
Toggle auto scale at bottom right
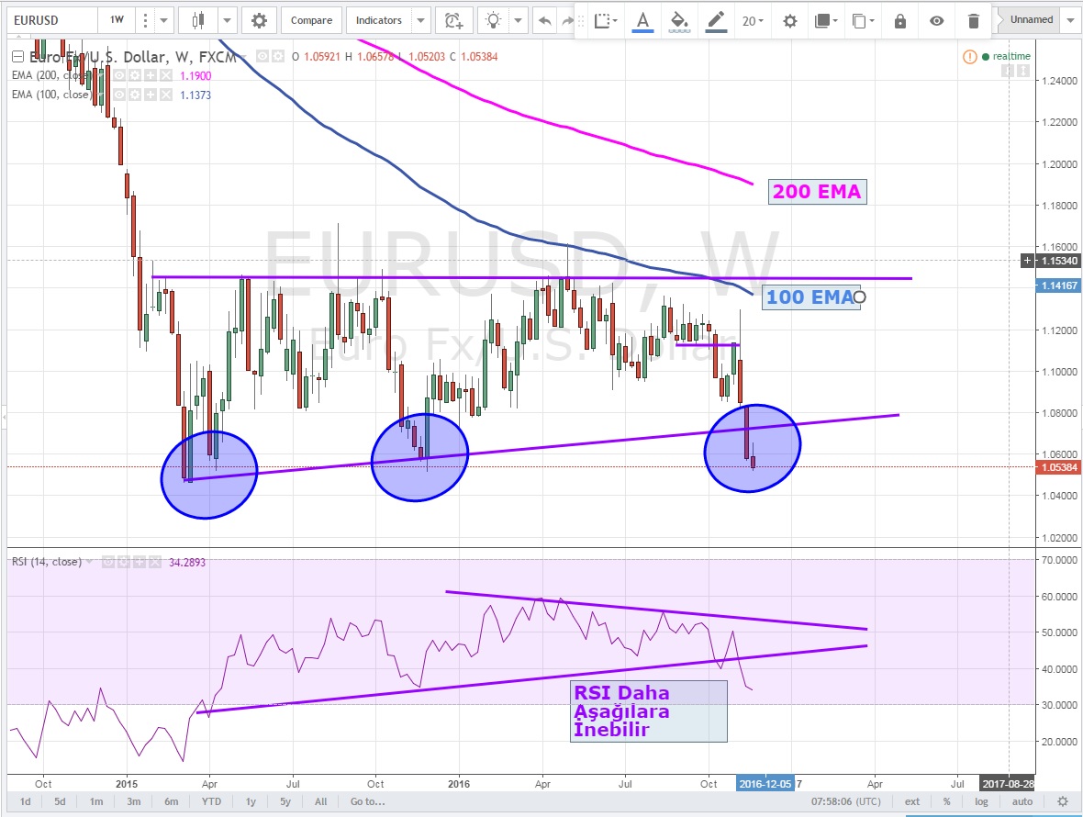pos(1022,801)
